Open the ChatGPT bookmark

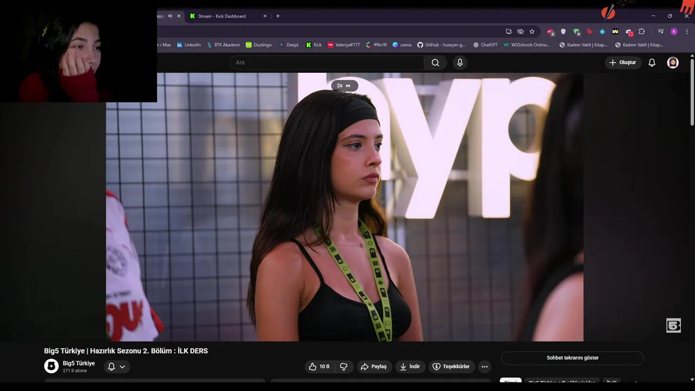(x=485, y=45)
